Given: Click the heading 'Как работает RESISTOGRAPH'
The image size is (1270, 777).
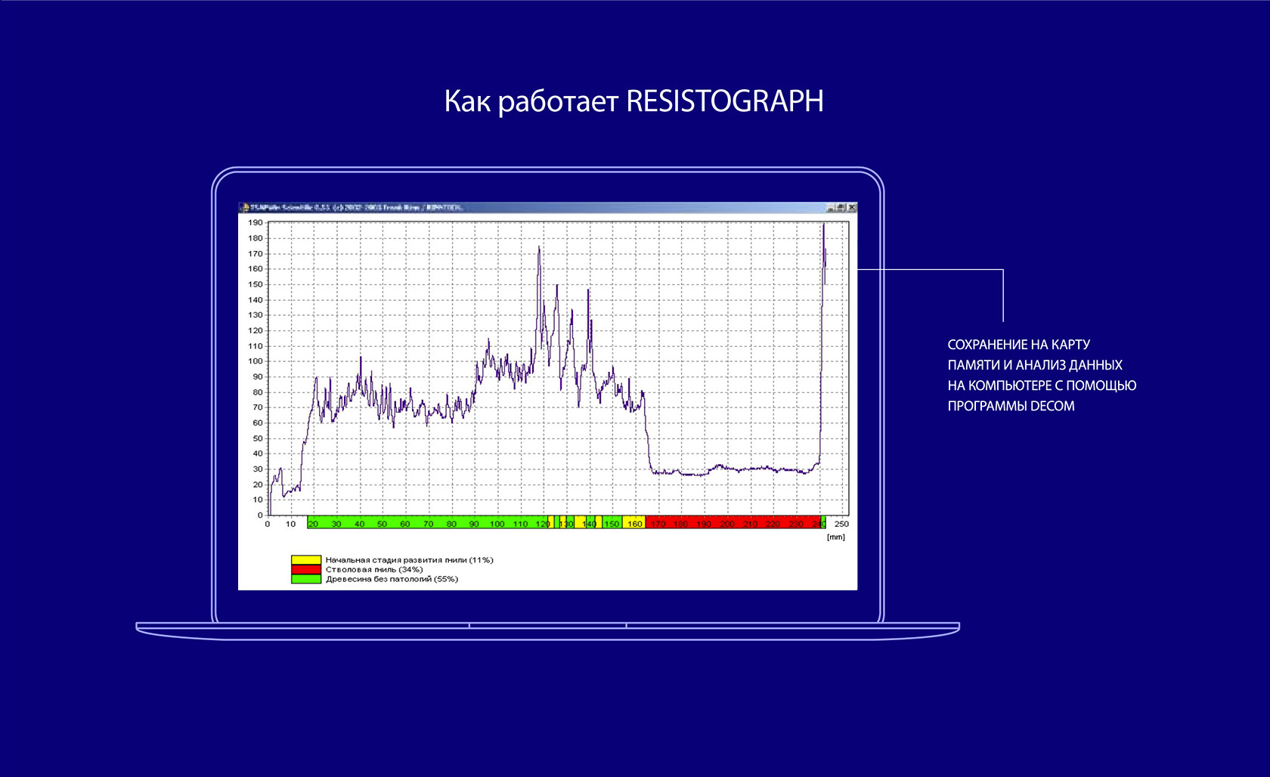Looking at the screenshot, I should tap(633, 101).
